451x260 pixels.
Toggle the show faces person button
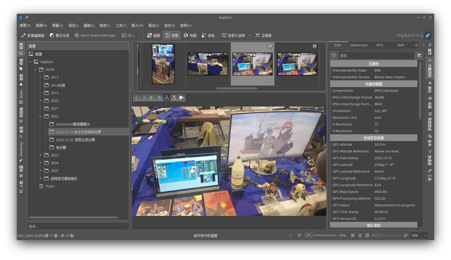tap(167, 98)
